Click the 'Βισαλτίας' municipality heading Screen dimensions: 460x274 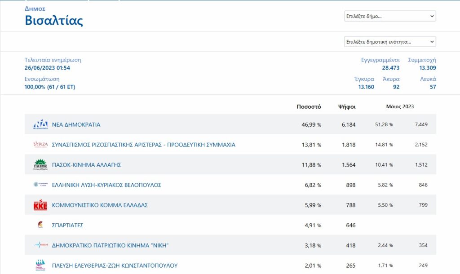[x=54, y=21]
